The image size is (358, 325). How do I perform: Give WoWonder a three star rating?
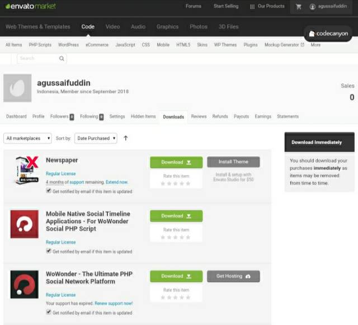[175, 298]
